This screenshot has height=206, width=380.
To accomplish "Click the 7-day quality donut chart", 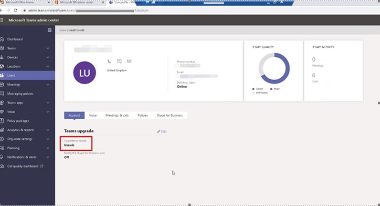I will pos(274,68).
